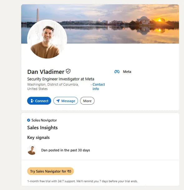Open Dan's large circular profile photo

[x=47, y=39]
